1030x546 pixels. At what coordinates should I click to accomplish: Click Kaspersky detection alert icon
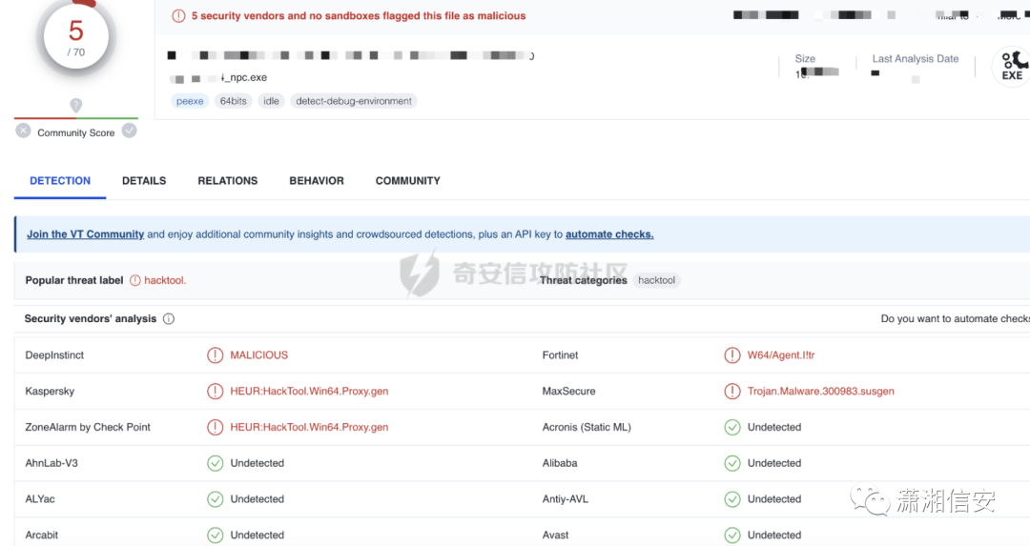coord(215,391)
